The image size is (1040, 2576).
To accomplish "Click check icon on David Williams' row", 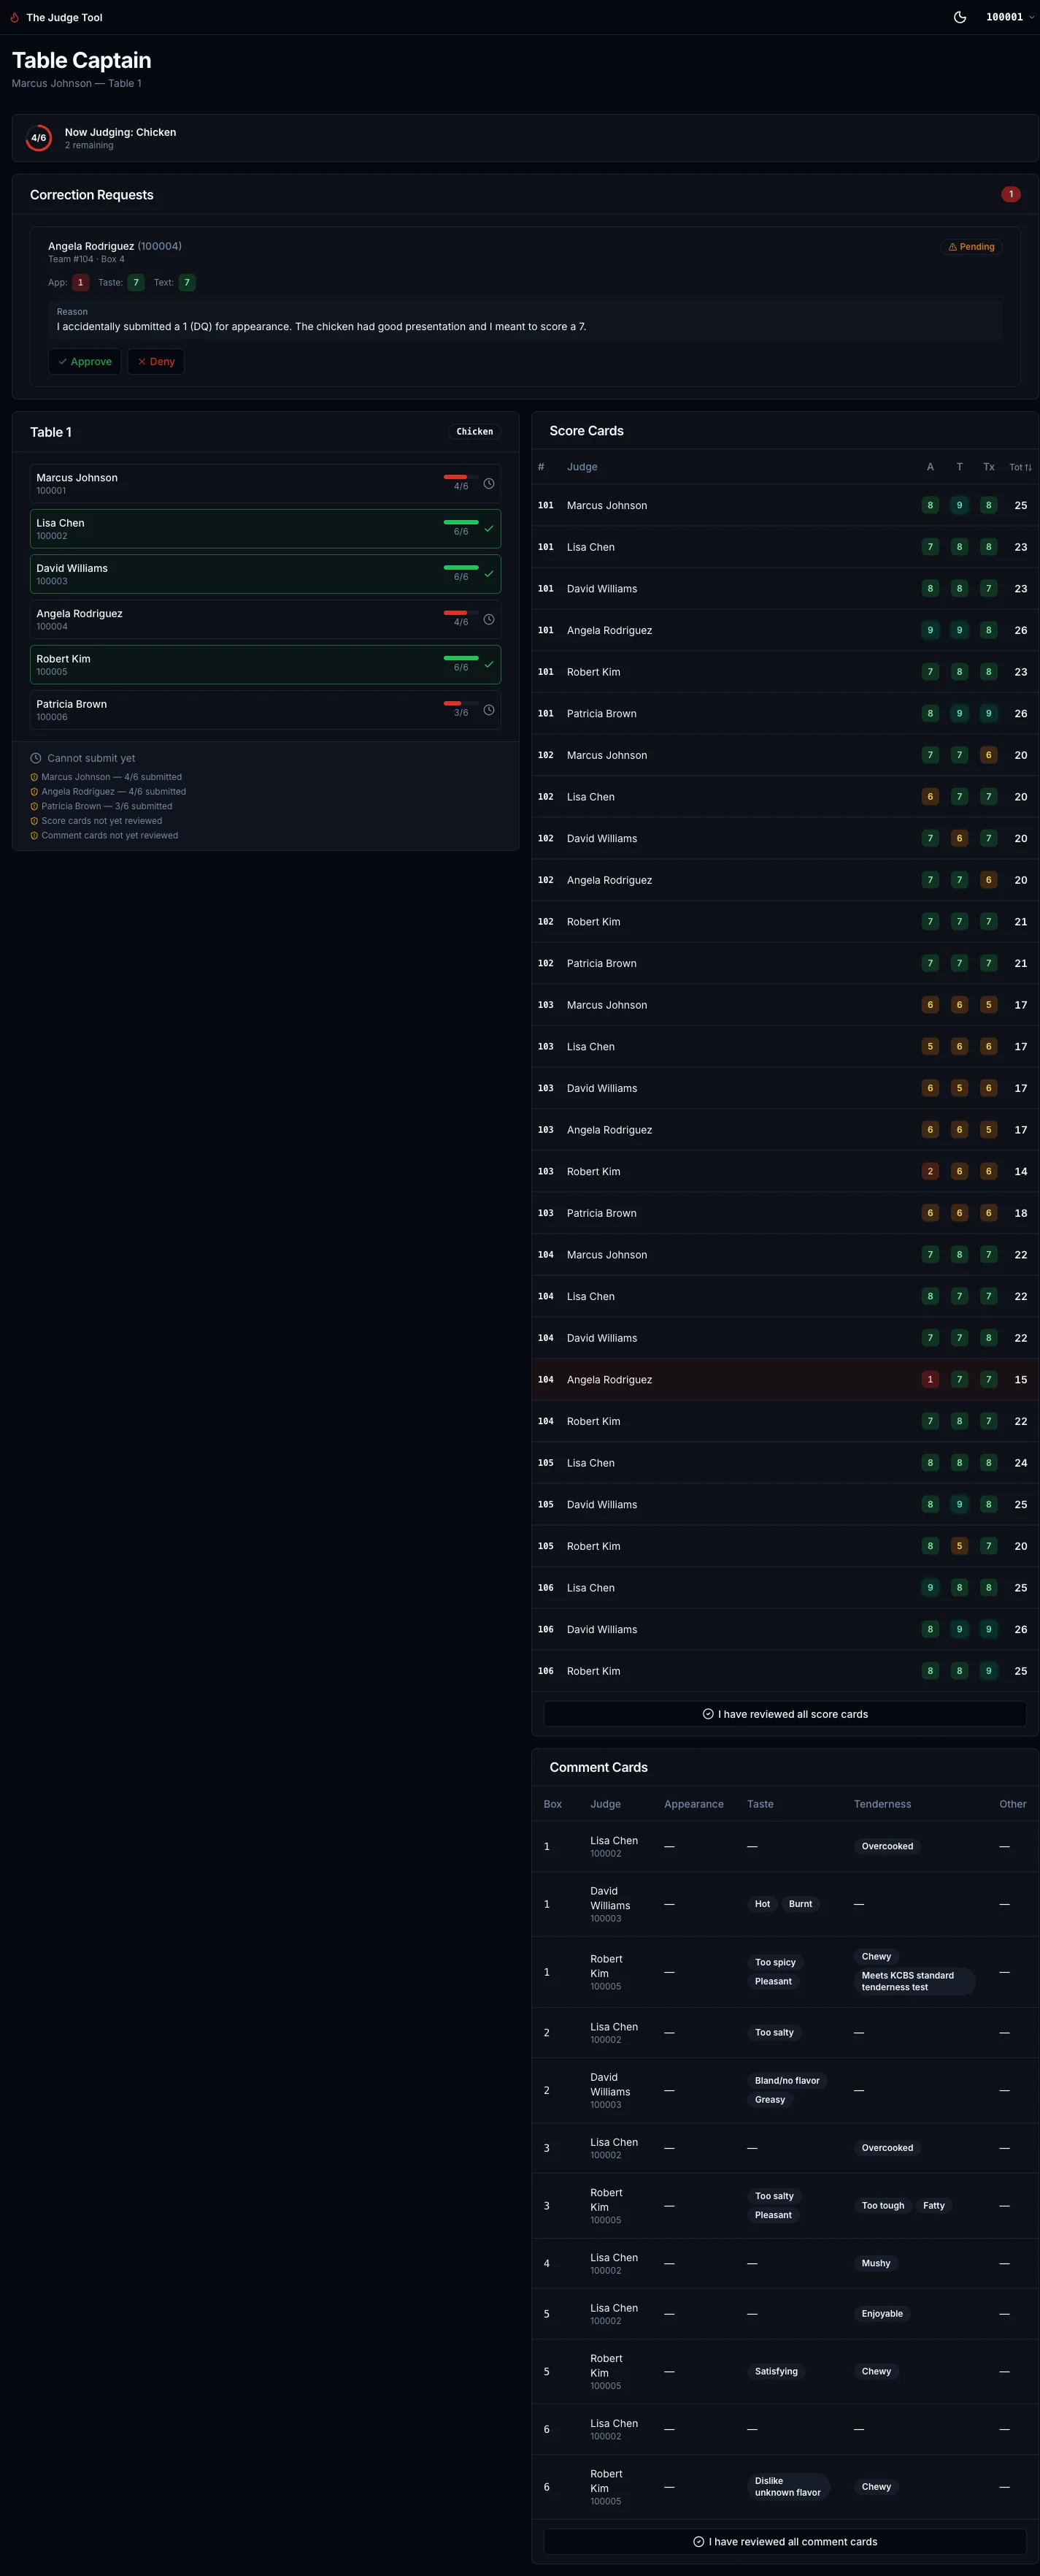I will click(x=488, y=574).
